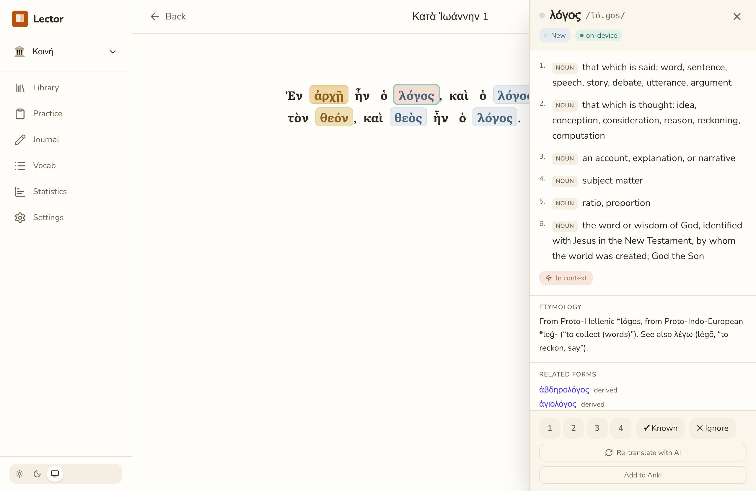Click definition 5 'ratio, proportion'
The height and width of the screenshot is (491, 756).
[616, 203]
